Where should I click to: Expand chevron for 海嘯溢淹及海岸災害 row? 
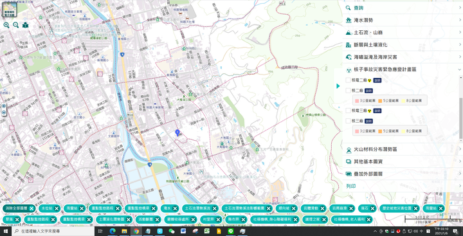coord(460,57)
